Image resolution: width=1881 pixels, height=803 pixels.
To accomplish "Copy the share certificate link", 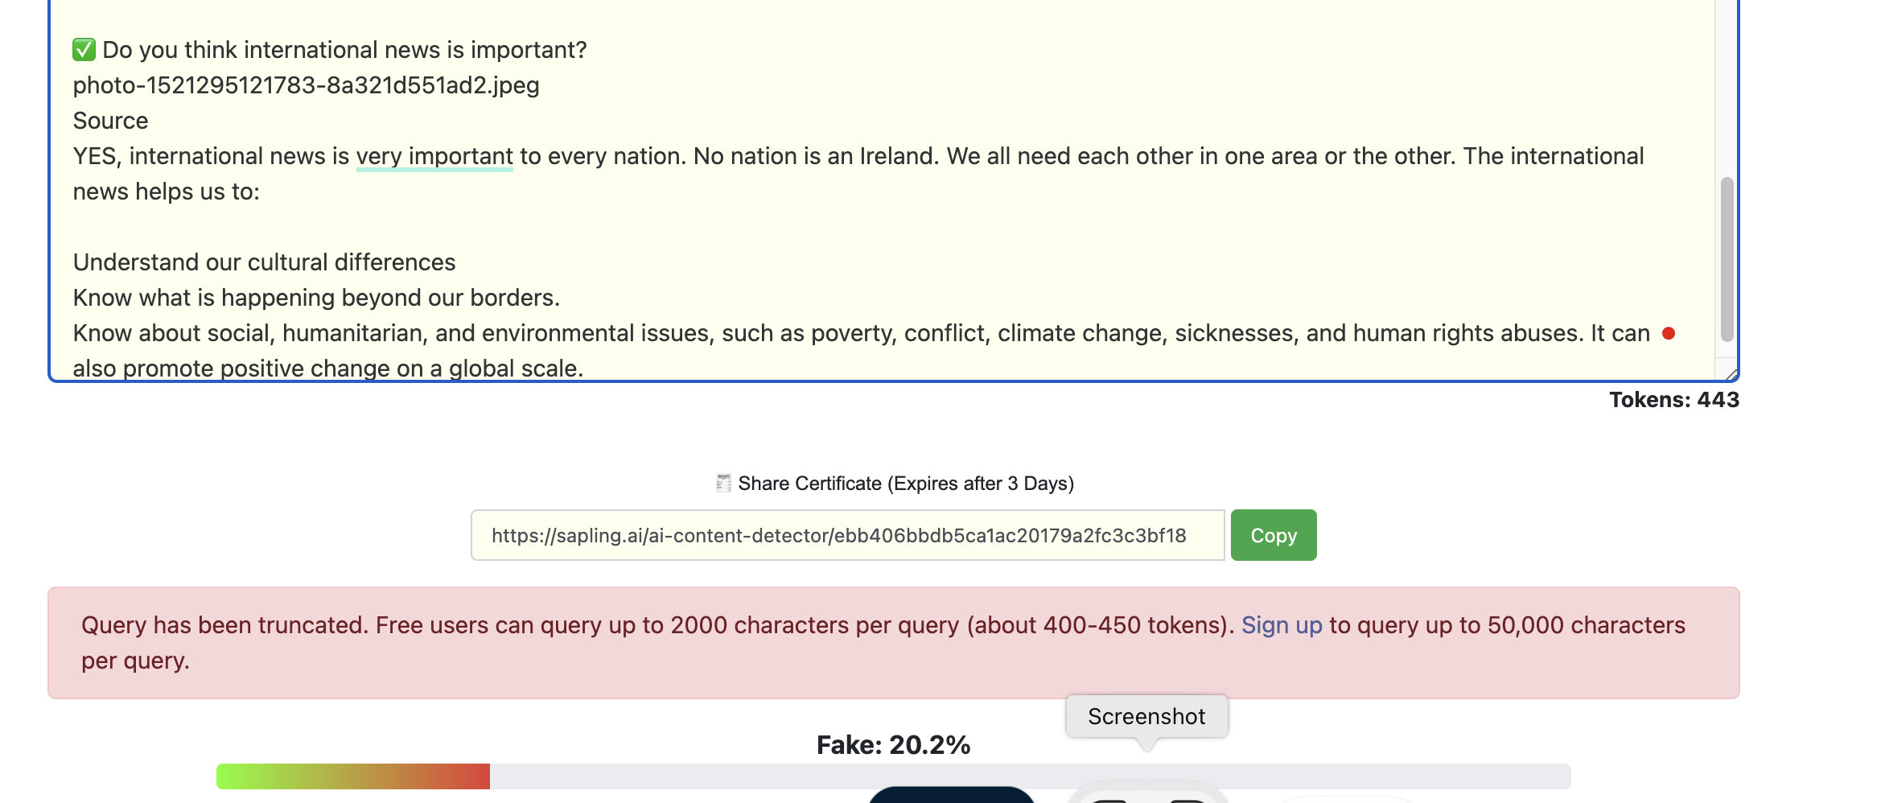I will tap(1274, 535).
